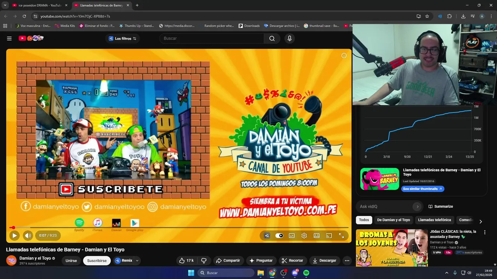Viewport: 497px width, 279px height.
Task: Click the Descargar button
Action: 324,260
